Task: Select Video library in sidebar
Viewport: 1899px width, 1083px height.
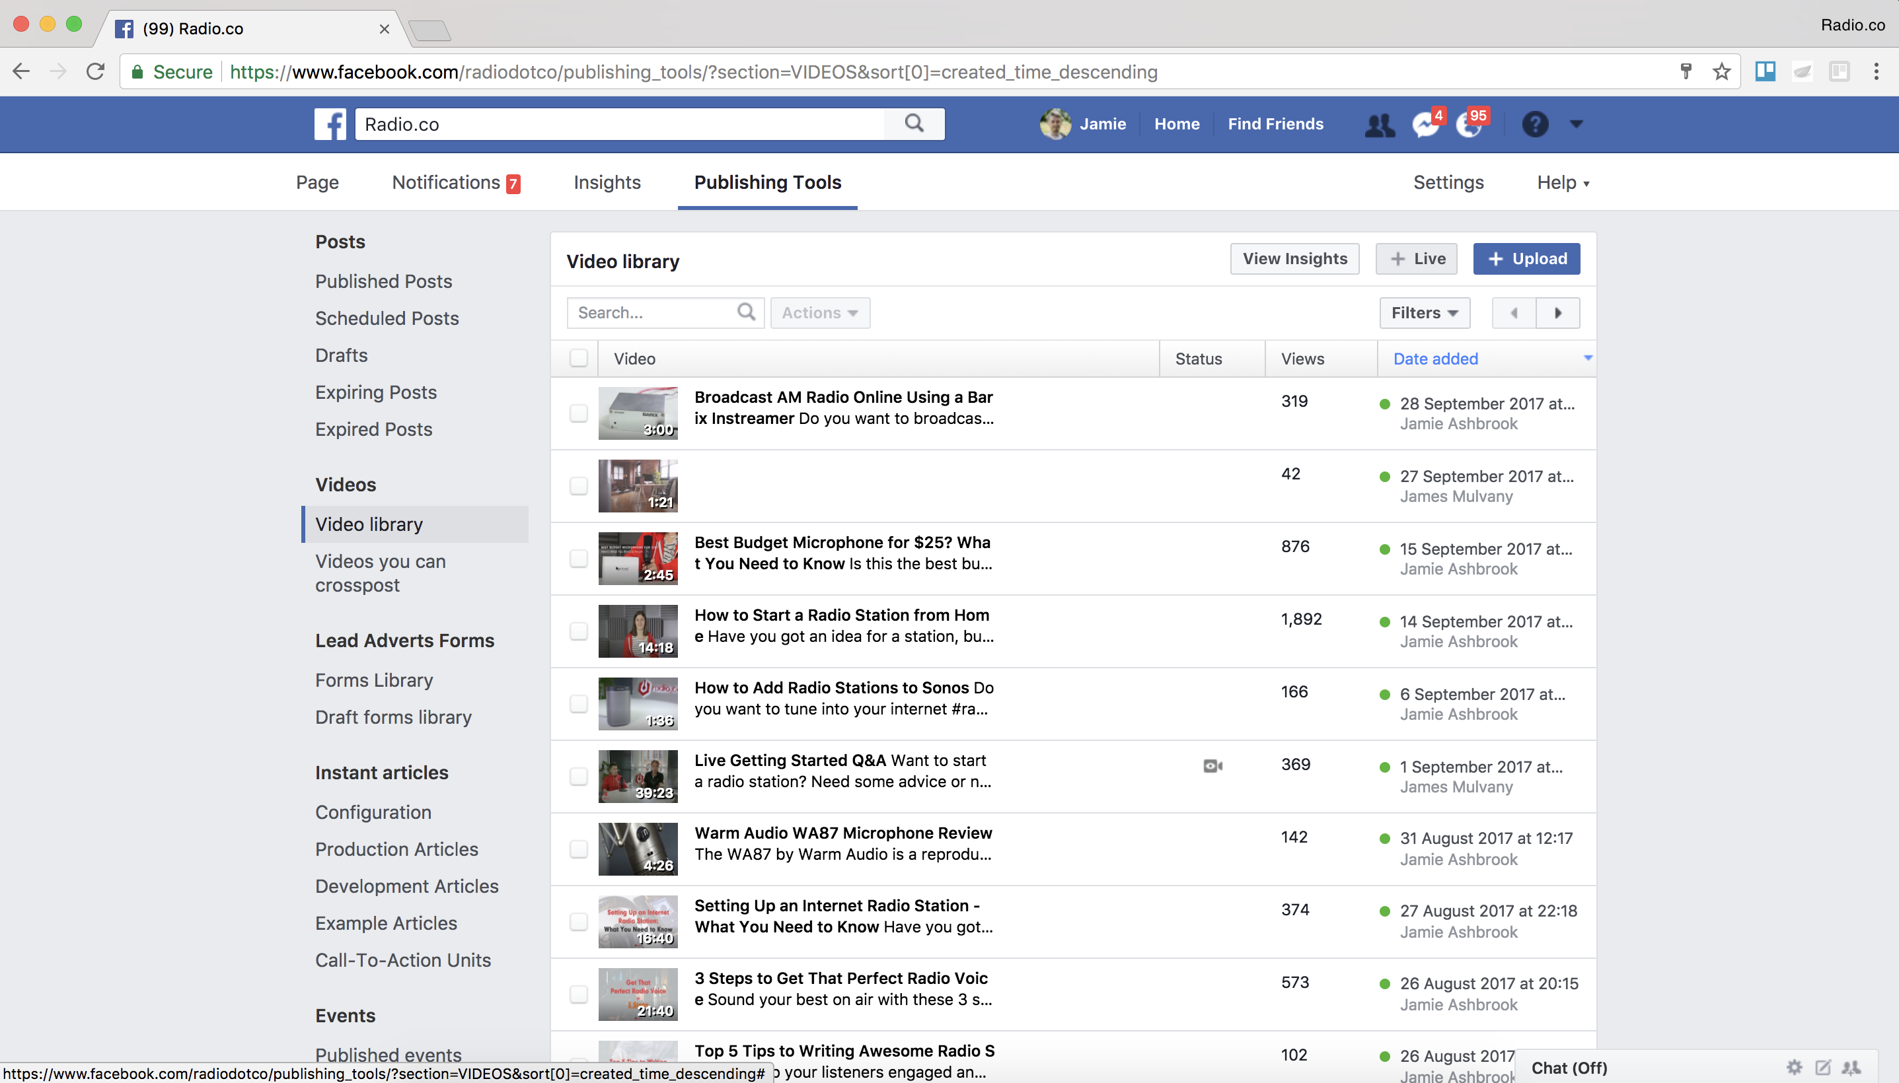Action: [x=415, y=524]
